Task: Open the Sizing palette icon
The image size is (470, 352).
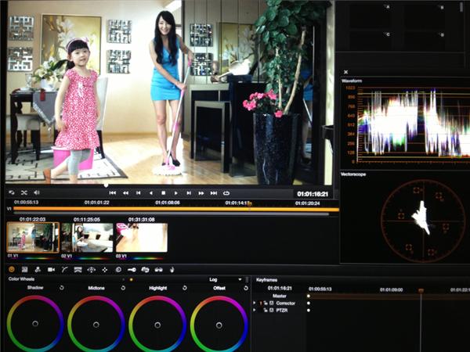Action: (x=145, y=270)
